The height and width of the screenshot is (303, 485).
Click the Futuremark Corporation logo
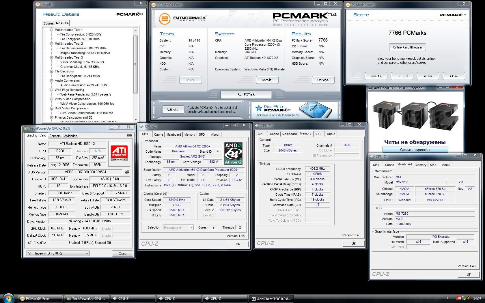tap(183, 19)
